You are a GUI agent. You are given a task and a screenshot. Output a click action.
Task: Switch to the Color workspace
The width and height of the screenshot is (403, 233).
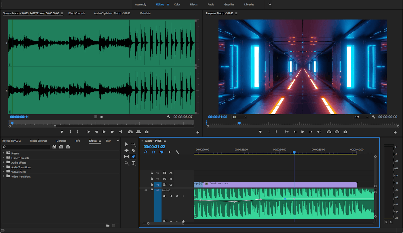pos(177,5)
